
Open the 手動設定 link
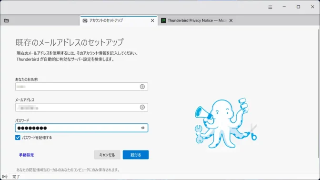tap(27, 155)
